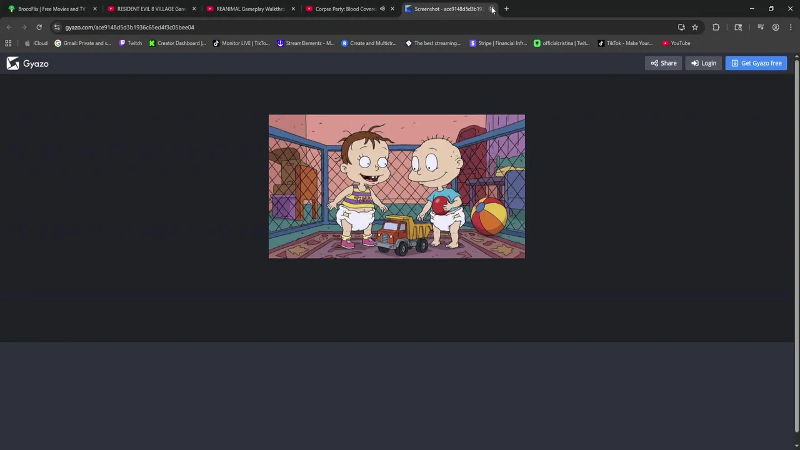Viewport: 800px width, 450px height.
Task: Close the Resident Evil 8 Village tab
Action: click(194, 9)
